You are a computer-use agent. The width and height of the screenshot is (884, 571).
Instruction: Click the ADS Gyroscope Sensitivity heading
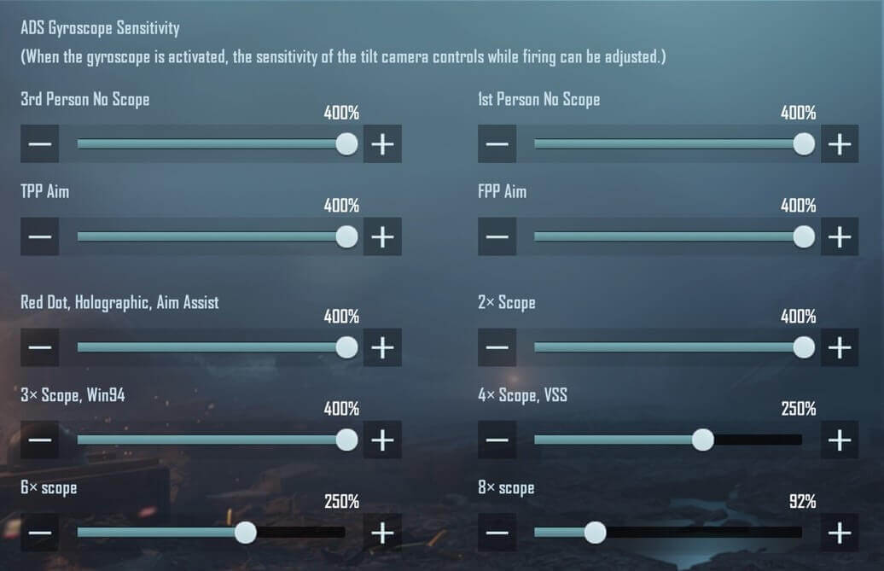point(100,26)
